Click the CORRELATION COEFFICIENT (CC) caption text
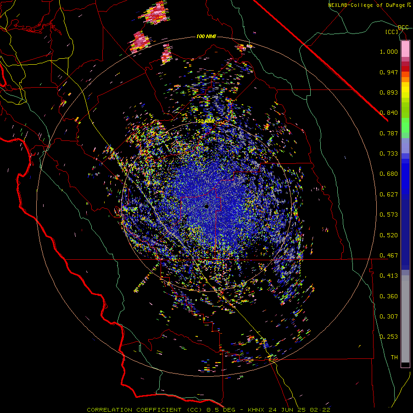This screenshot has width=413, height=413. pos(145,410)
